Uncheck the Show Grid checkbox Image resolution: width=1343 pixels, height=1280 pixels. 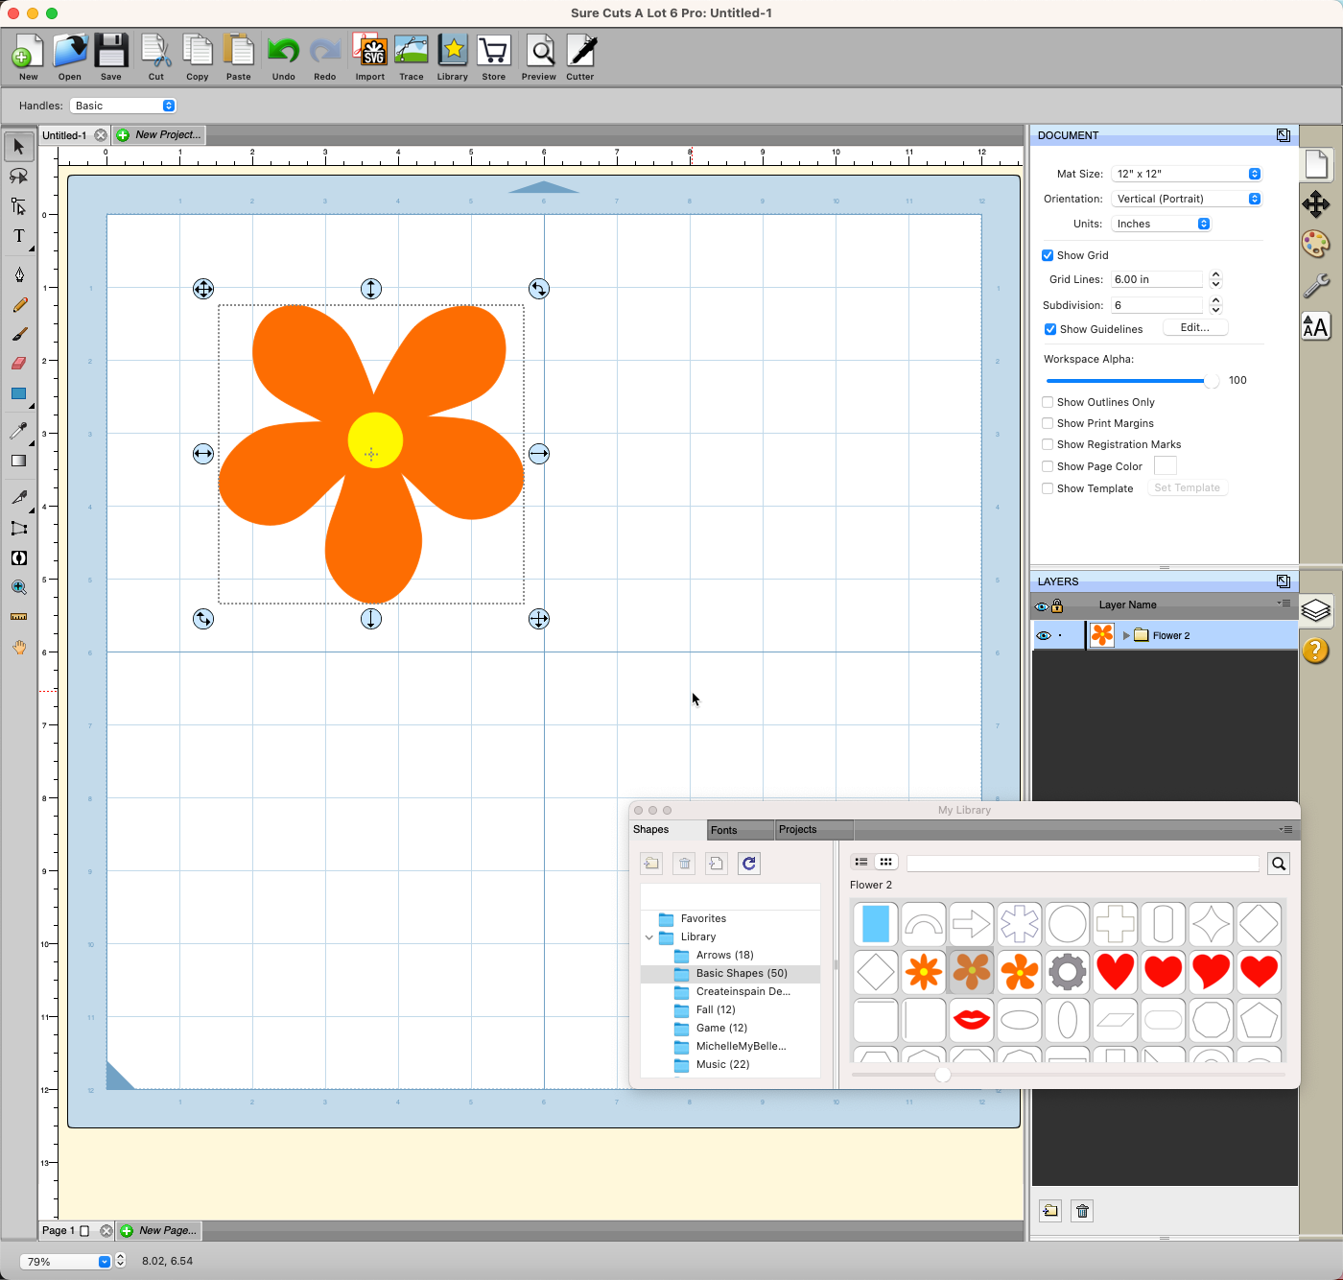(x=1048, y=255)
